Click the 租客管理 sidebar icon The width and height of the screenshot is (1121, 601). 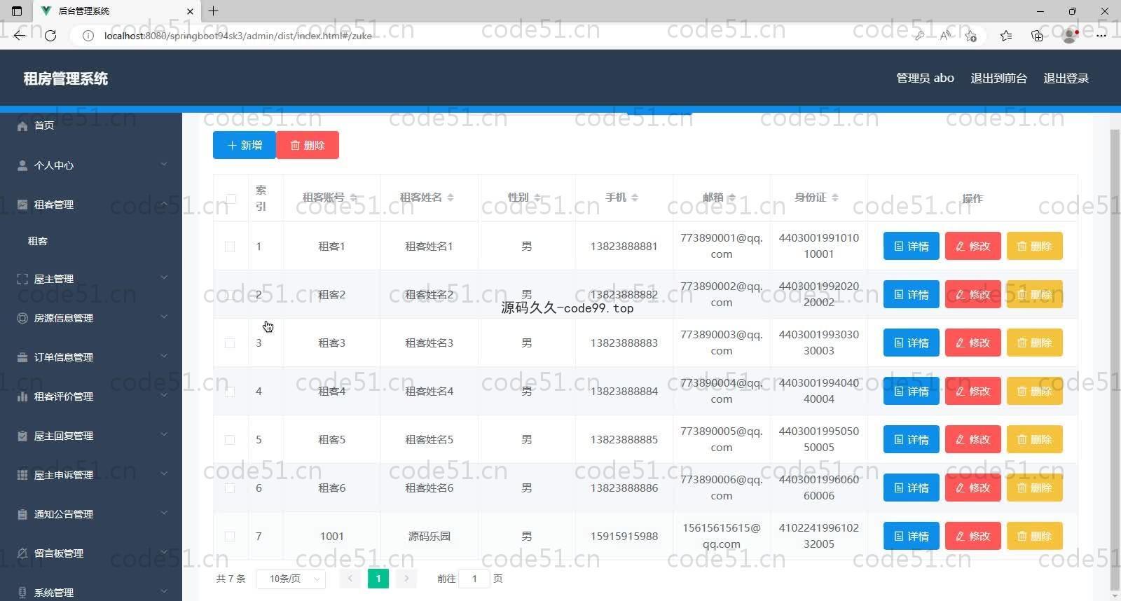(22, 205)
